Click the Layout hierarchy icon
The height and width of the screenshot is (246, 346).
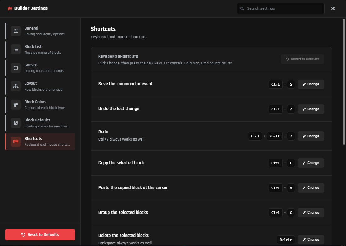point(16,86)
